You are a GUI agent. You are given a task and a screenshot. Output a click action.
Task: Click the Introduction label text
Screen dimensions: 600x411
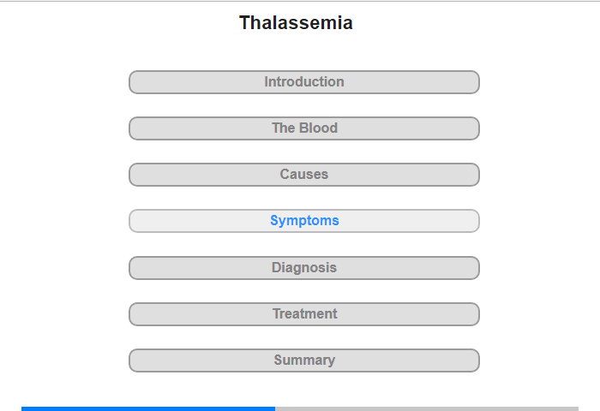304,82
